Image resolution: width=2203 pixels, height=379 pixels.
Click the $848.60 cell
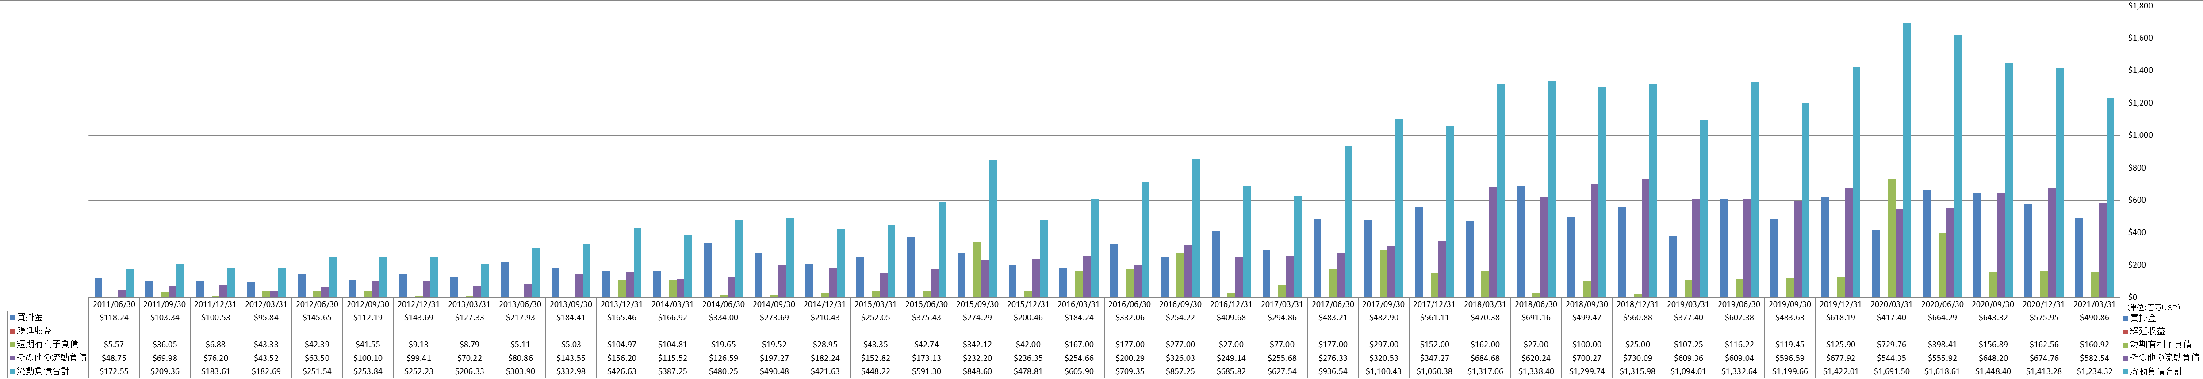pyautogui.click(x=977, y=372)
